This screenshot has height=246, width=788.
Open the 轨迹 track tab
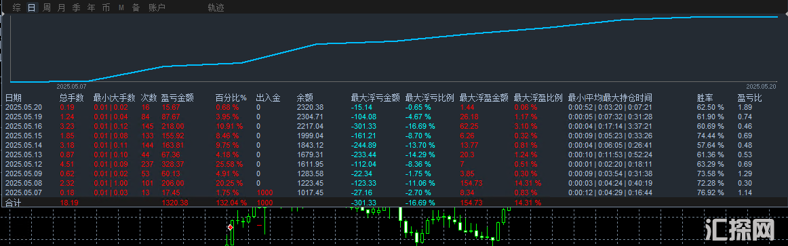[216, 7]
